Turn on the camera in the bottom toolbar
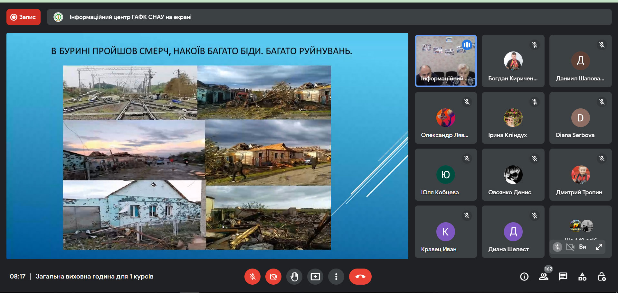Image resolution: width=618 pixels, height=293 pixels. 273,277
